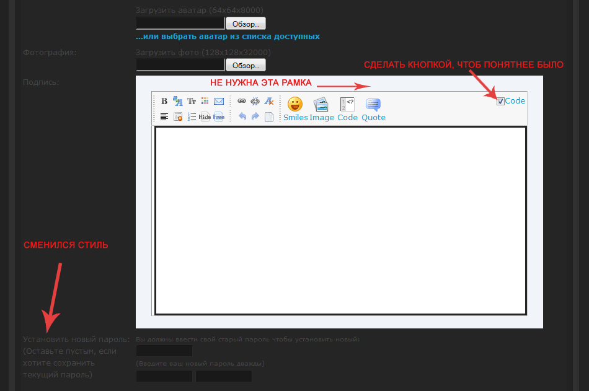The width and height of the screenshot is (589, 391).
Task: Open the font selection tool
Action: (x=178, y=101)
